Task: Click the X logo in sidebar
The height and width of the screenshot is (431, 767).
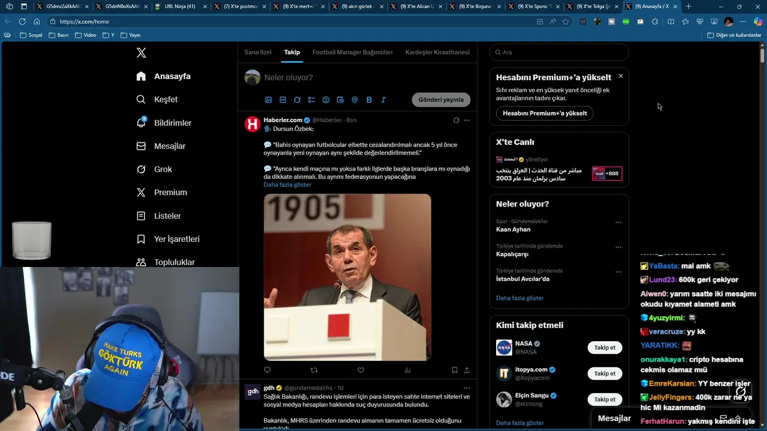Action: tap(141, 53)
